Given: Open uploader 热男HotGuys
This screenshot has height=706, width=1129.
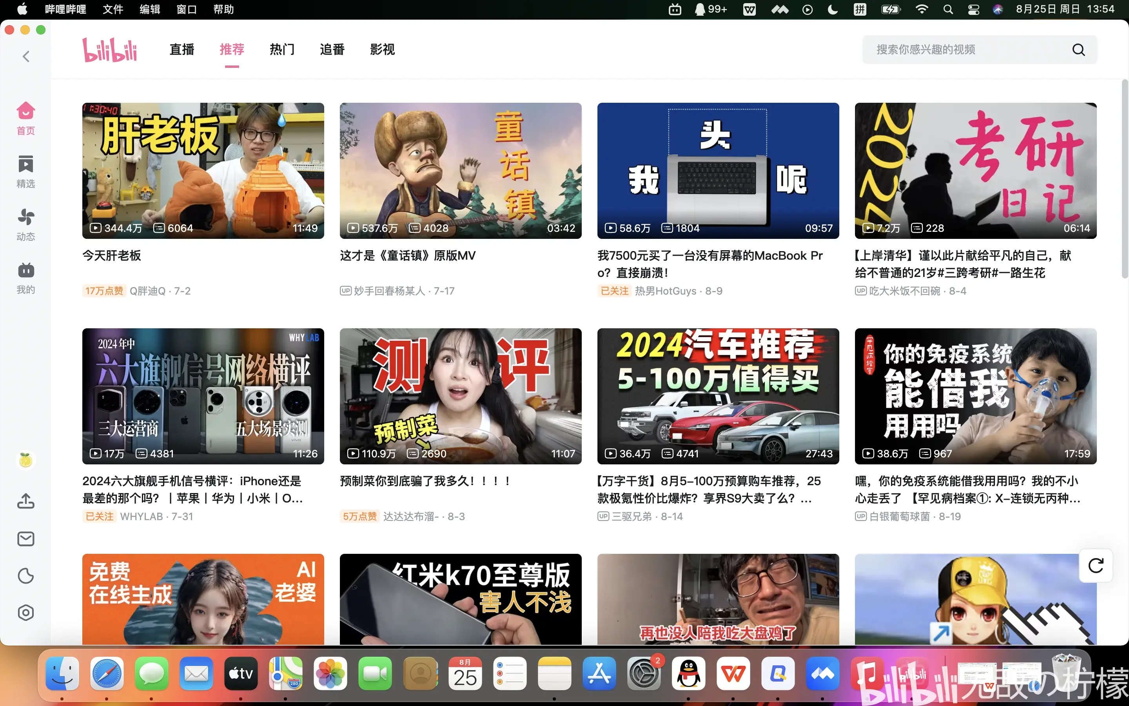Looking at the screenshot, I should click(x=665, y=291).
